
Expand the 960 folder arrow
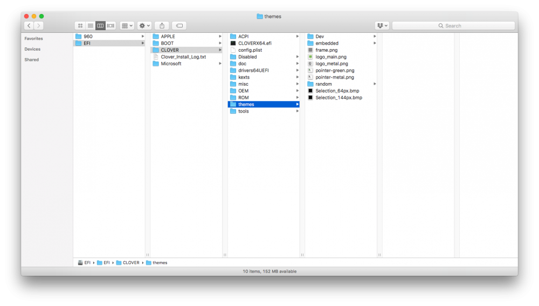(143, 37)
